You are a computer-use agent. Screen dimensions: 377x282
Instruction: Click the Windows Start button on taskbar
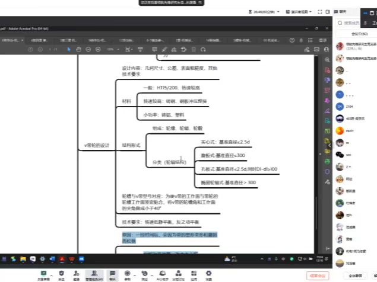coord(4,259)
